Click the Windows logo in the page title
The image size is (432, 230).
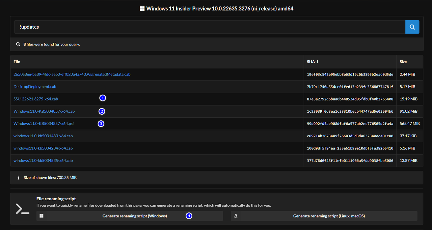coord(142,9)
